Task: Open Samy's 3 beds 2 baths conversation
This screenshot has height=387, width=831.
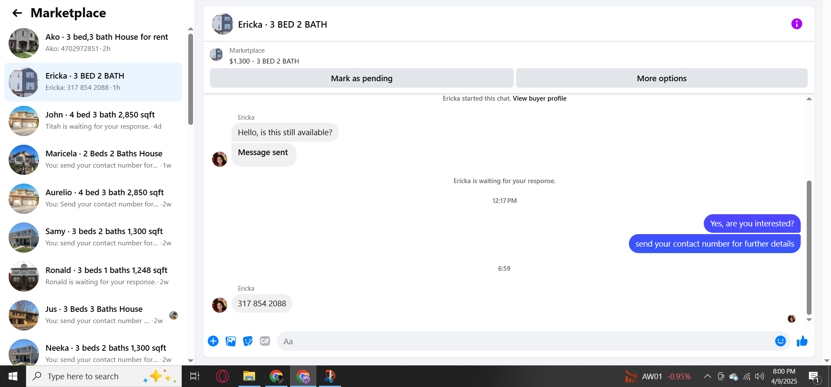Action: [93, 238]
